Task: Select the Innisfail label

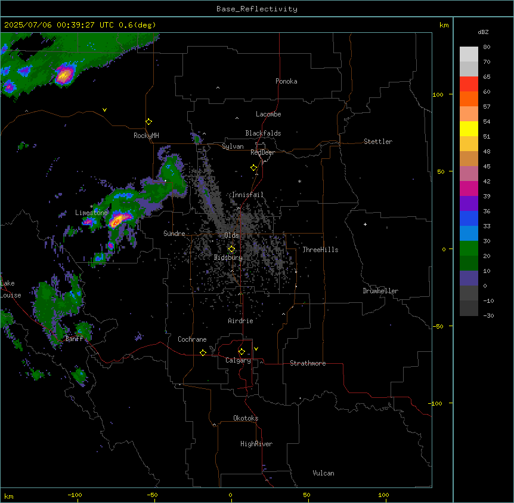Action: pyautogui.click(x=247, y=195)
